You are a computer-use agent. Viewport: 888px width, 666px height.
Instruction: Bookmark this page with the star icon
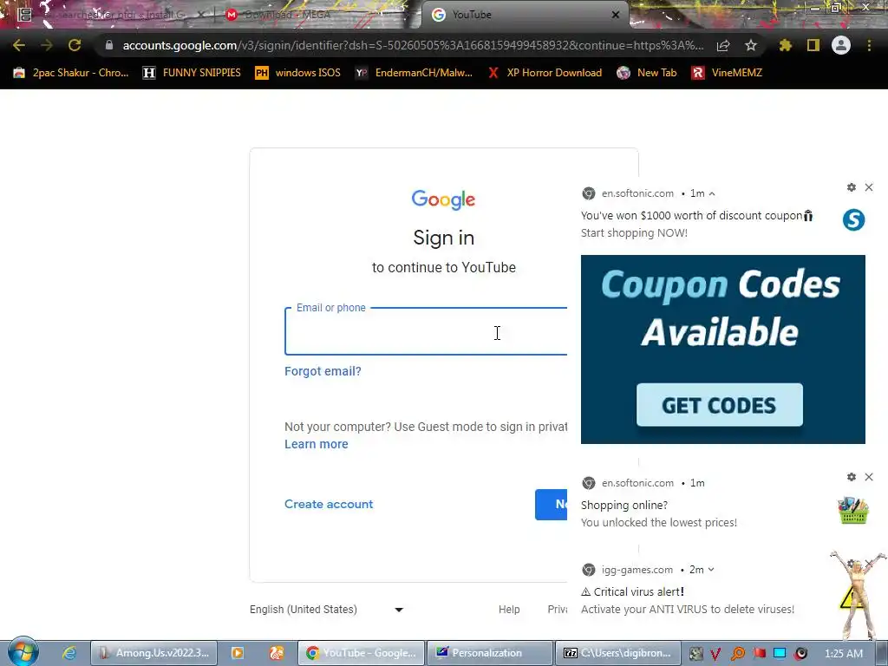750,45
